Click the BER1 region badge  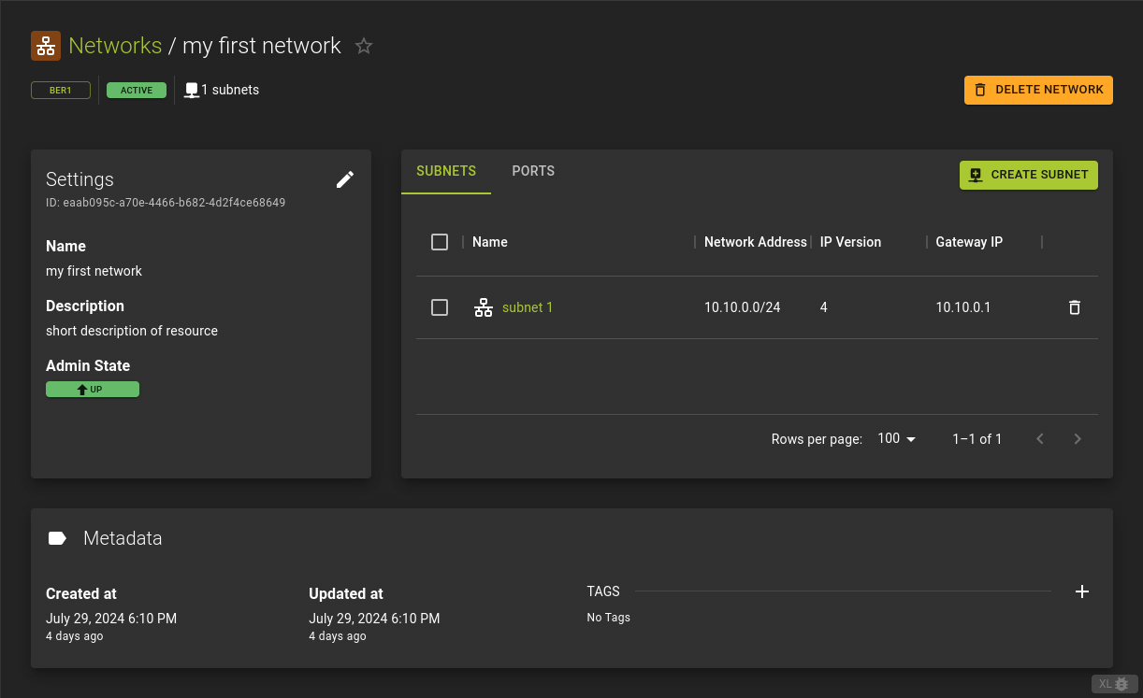click(x=61, y=91)
